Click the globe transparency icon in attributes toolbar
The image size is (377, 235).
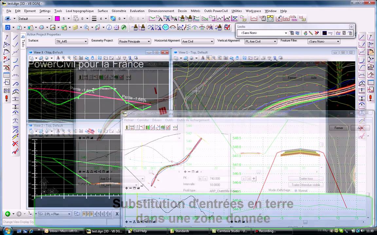coord(113,19)
